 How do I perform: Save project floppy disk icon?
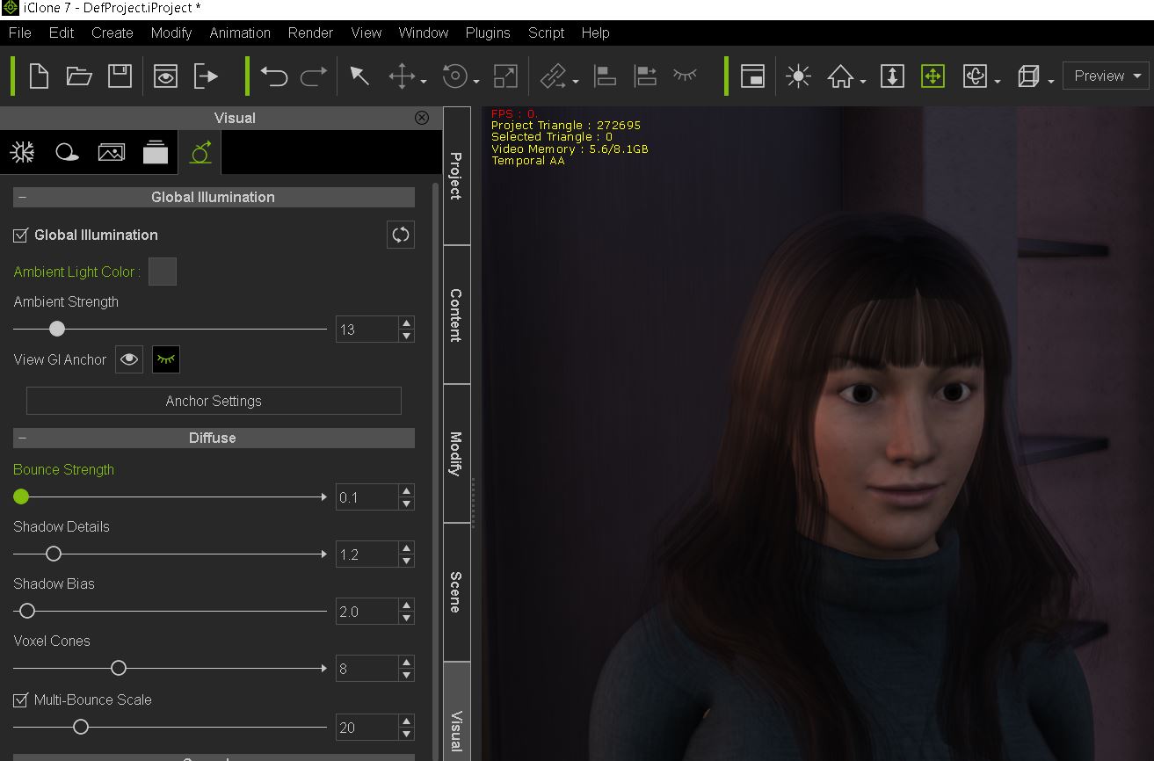(x=120, y=76)
